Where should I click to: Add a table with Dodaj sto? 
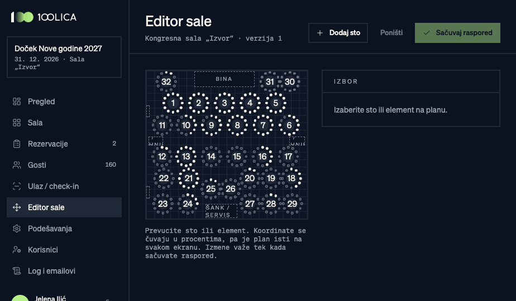point(338,32)
